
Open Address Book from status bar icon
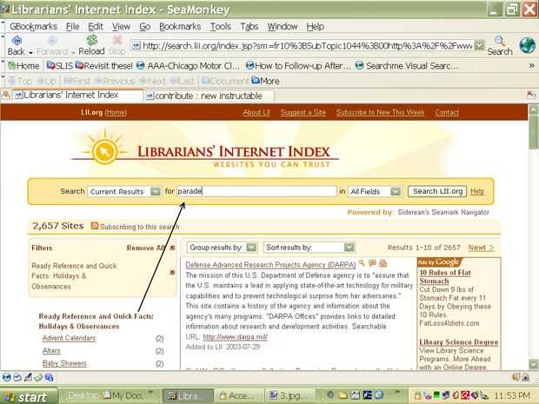tap(38, 378)
